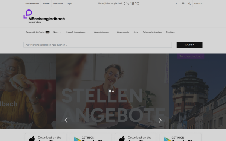Open the Sehenswürdigkeiten menu item
This screenshot has width=226, height=141.
(x=152, y=32)
